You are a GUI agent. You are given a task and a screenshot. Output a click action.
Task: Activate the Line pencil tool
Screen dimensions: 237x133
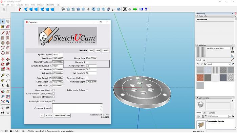[3, 33]
